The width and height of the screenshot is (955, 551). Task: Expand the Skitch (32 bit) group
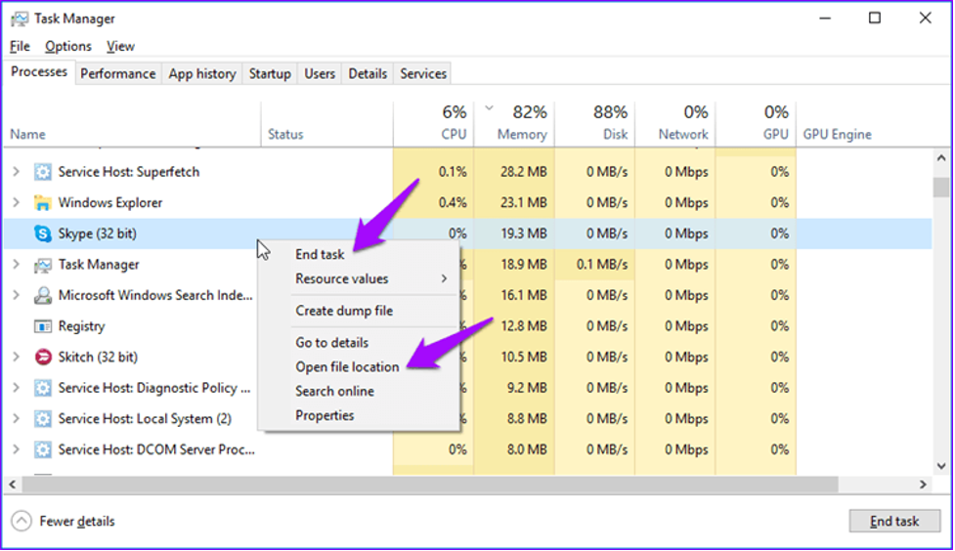point(17,357)
